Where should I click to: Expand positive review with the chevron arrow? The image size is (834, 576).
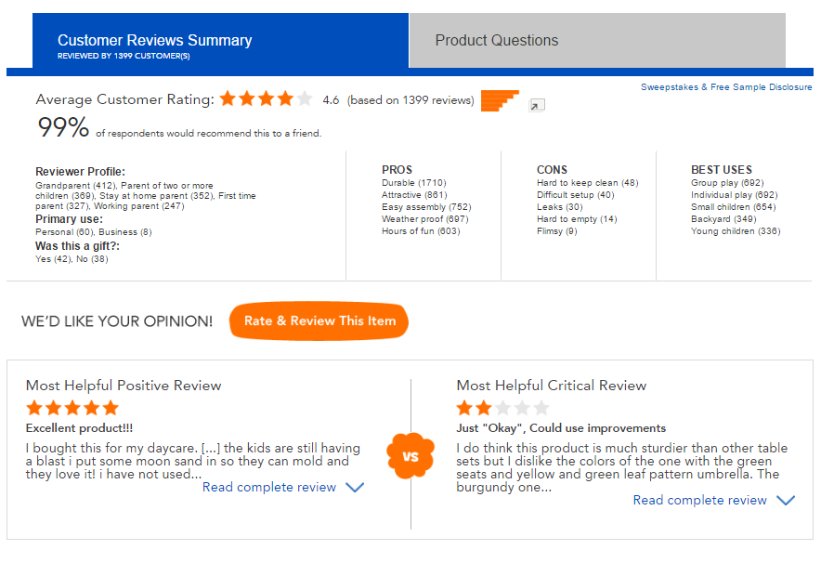tap(354, 487)
